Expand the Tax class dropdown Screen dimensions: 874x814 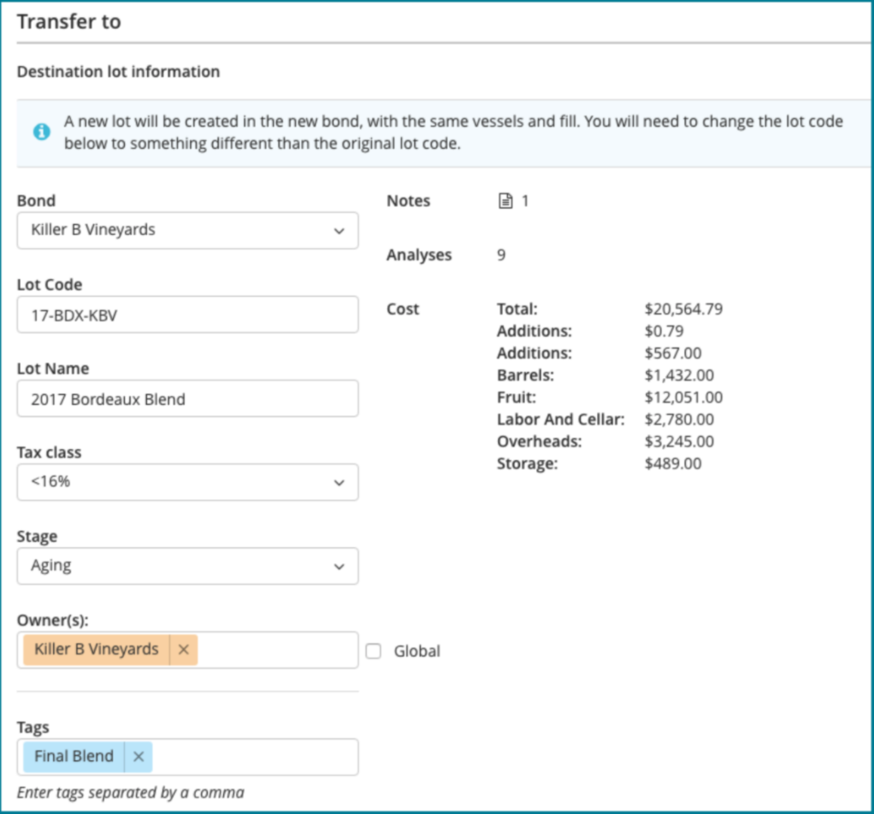point(187,482)
